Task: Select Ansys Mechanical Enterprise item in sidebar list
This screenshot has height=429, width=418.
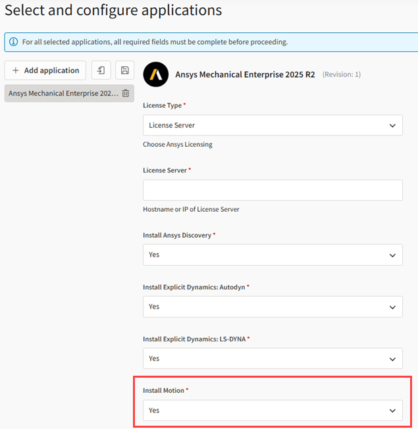Action: tap(63, 93)
